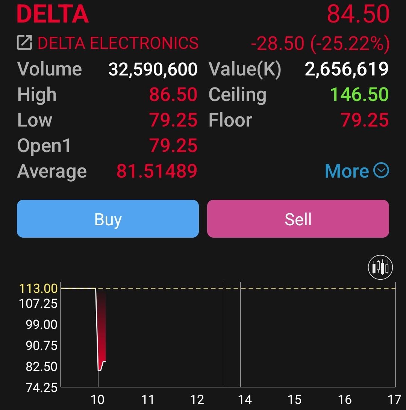Image resolution: width=406 pixels, height=410 pixels.
Task: Tap the blue Buy button
Action: click(108, 219)
